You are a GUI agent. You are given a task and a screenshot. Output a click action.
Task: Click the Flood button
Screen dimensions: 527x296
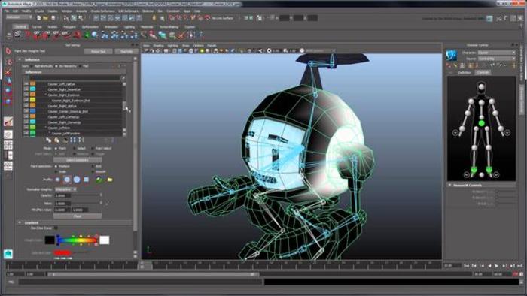tap(78, 216)
